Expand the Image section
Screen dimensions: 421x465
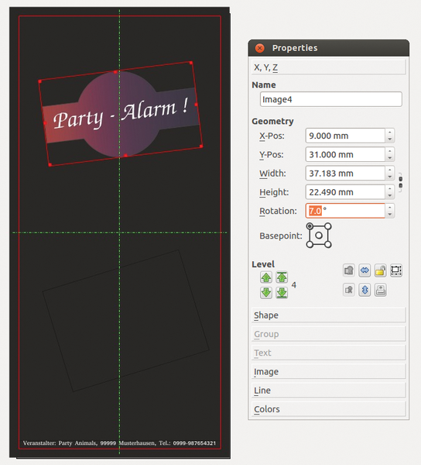328,371
